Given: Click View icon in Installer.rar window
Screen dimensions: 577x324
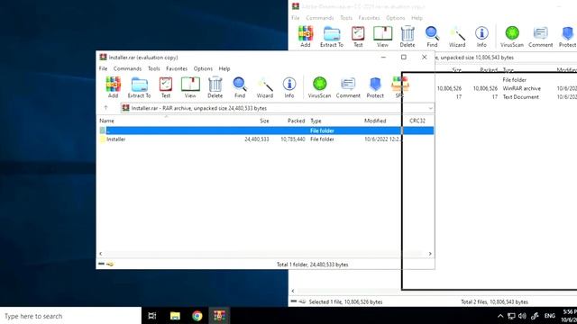Looking at the screenshot, I should [190, 87].
